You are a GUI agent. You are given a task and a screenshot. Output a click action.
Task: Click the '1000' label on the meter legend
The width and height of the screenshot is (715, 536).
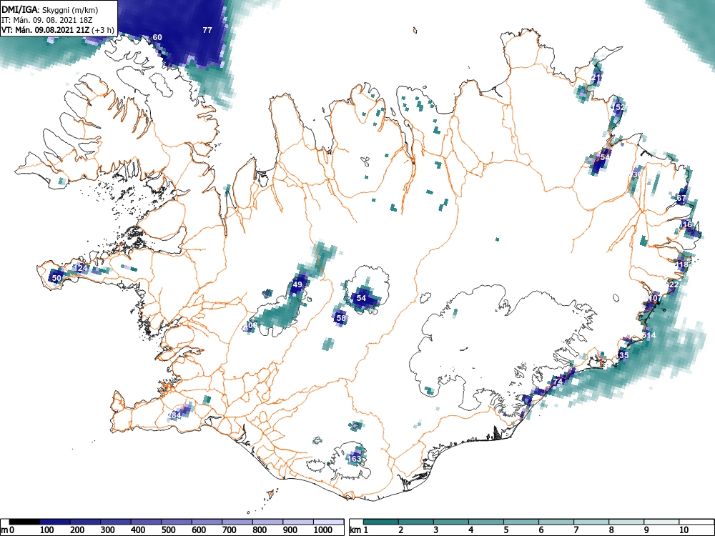[323, 530]
